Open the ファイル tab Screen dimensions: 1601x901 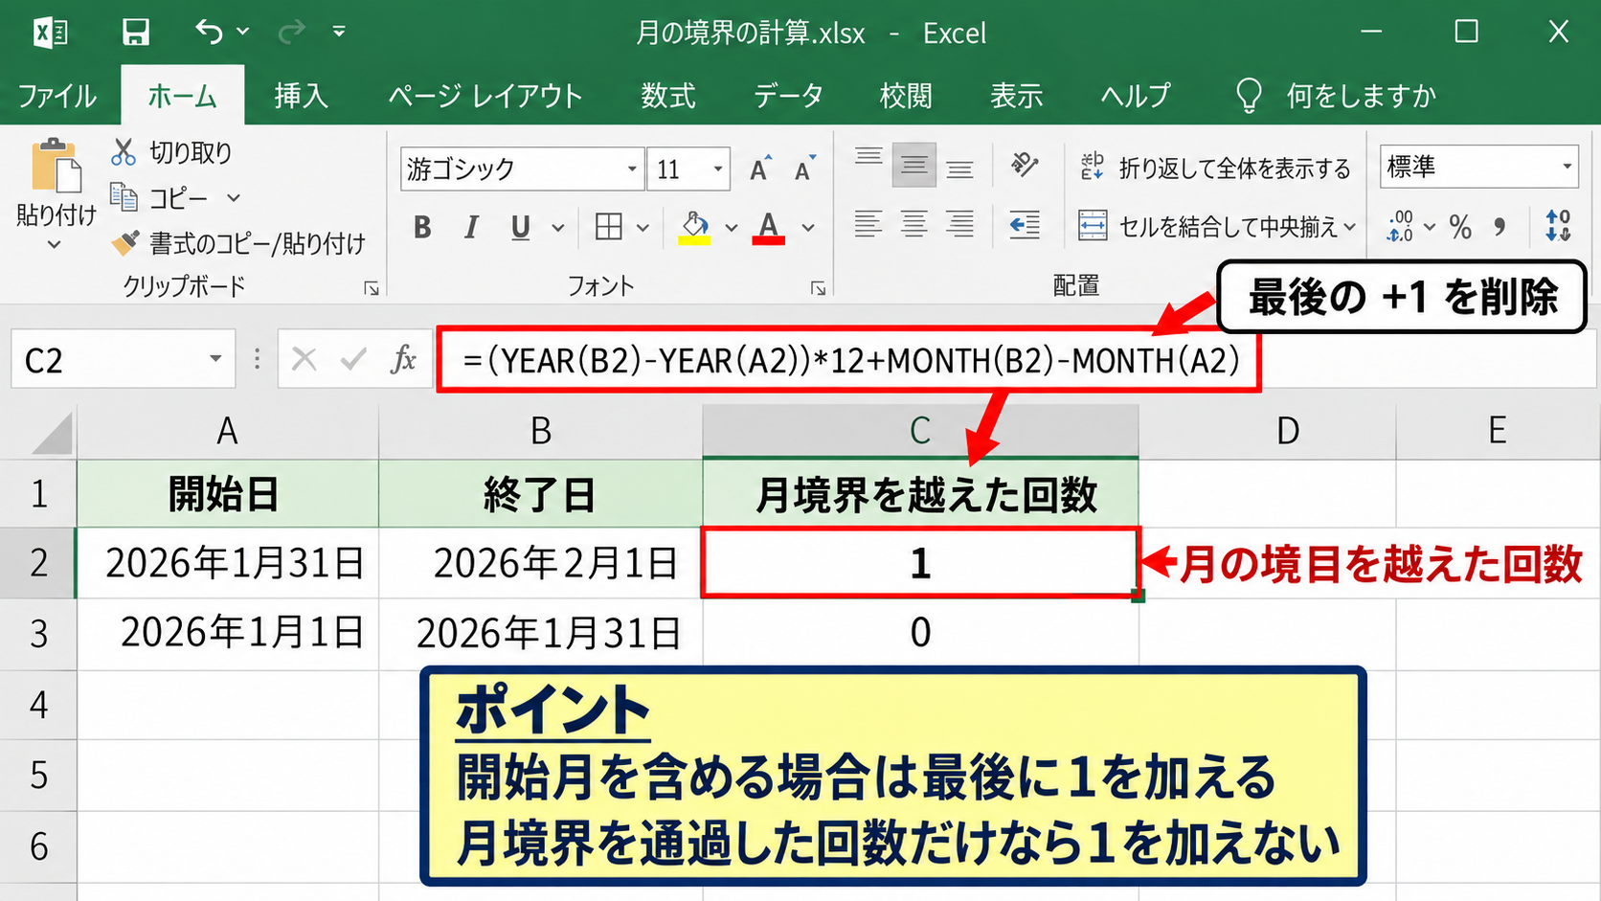(57, 96)
